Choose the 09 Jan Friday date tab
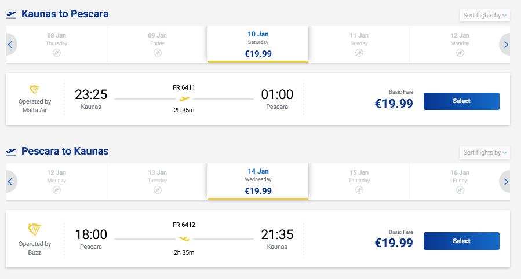Viewport: 521px width, 279px height. click(158, 45)
